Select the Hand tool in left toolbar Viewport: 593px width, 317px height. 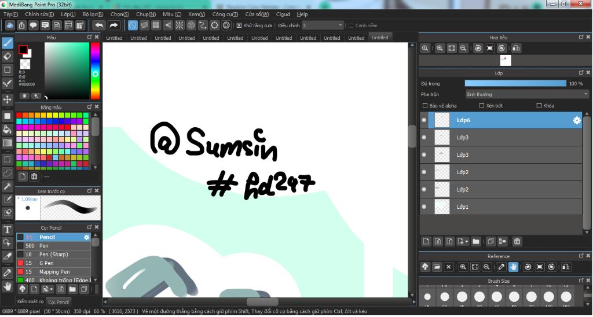tap(8, 286)
